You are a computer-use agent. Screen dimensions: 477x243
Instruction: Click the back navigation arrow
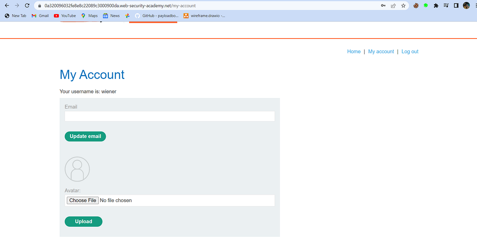tap(6, 6)
